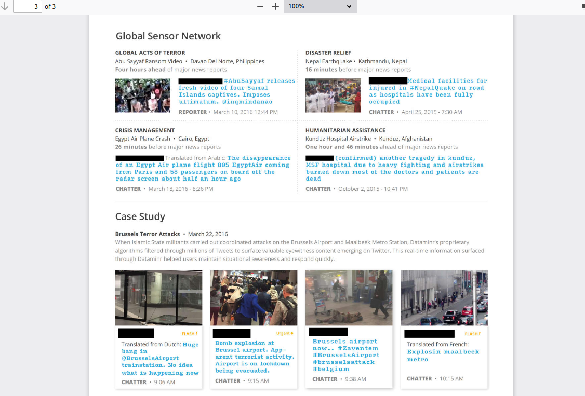
Task: Click the REPORTER source label
Action: click(x=193, y=112)
